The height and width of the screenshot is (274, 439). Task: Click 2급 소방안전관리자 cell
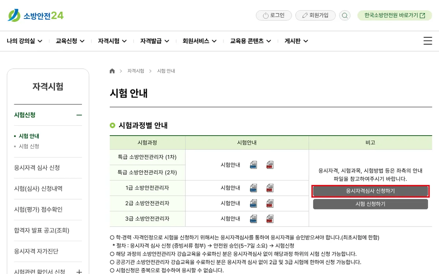(x=147, y=203)
